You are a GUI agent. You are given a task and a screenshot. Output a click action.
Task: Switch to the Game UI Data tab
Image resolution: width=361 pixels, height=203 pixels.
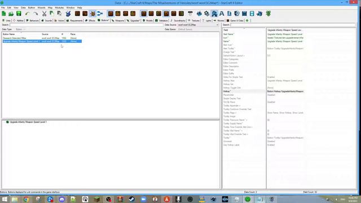click(235, 20)
